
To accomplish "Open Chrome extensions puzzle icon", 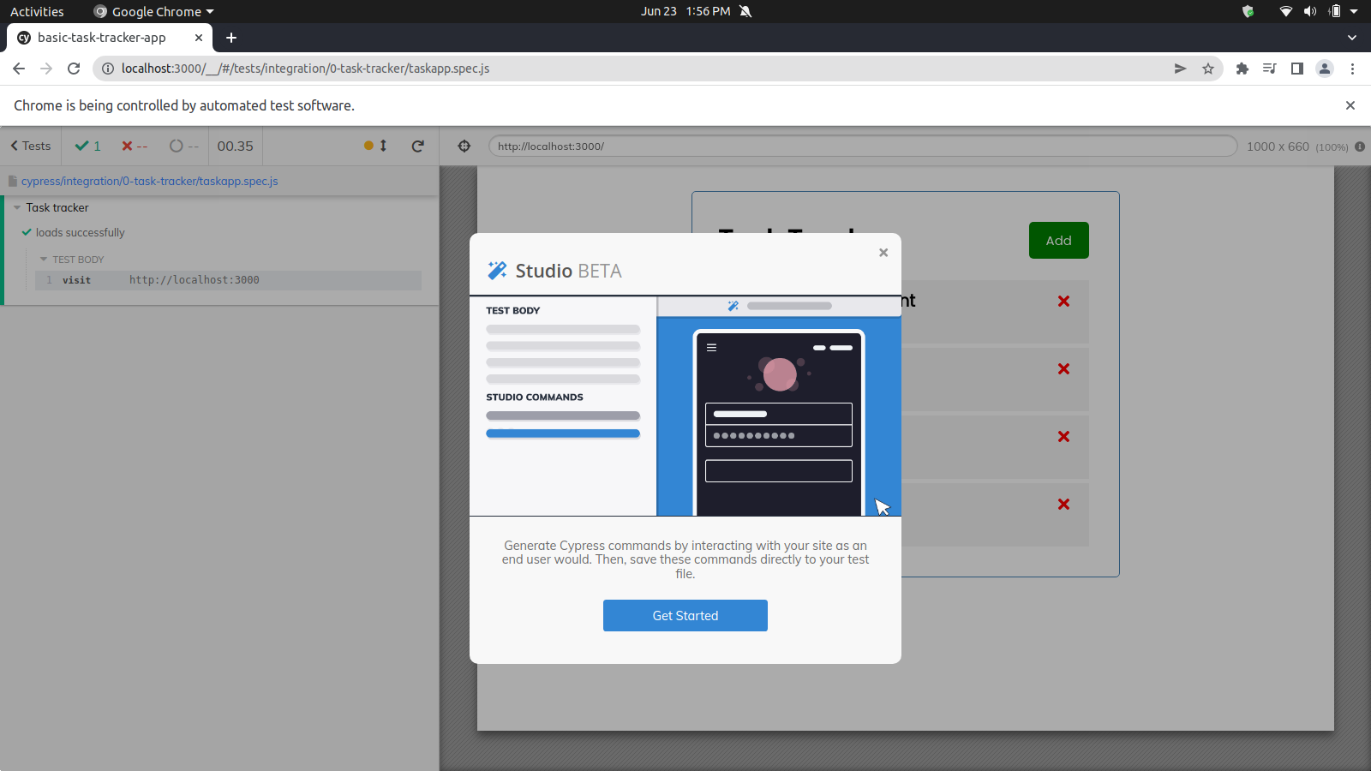I will click(x=1242, y=69).
